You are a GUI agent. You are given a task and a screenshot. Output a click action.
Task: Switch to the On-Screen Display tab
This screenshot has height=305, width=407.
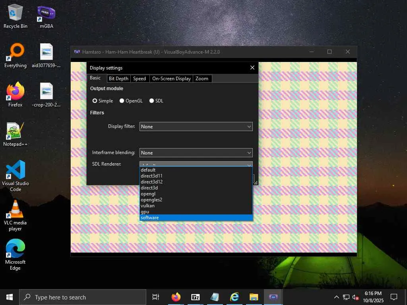171,79
